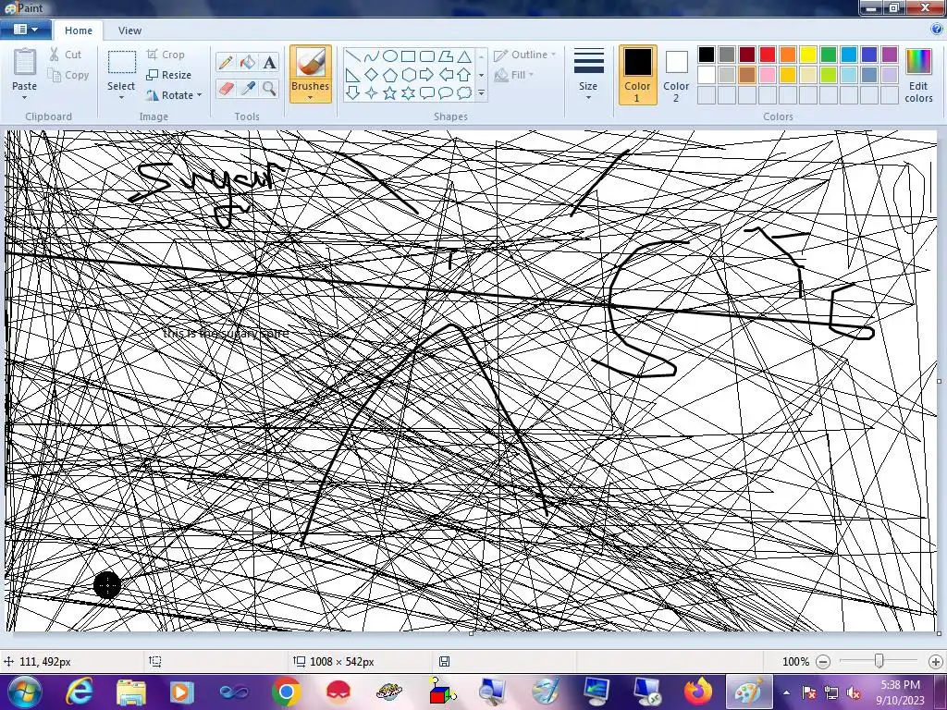Select the Pencil tool
Screen dimensions: 947x710
click(226, 62)
